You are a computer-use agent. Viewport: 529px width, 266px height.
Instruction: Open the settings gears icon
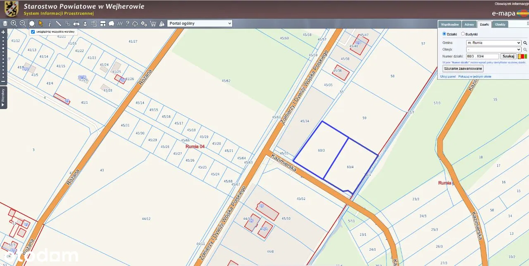point(144,24)
